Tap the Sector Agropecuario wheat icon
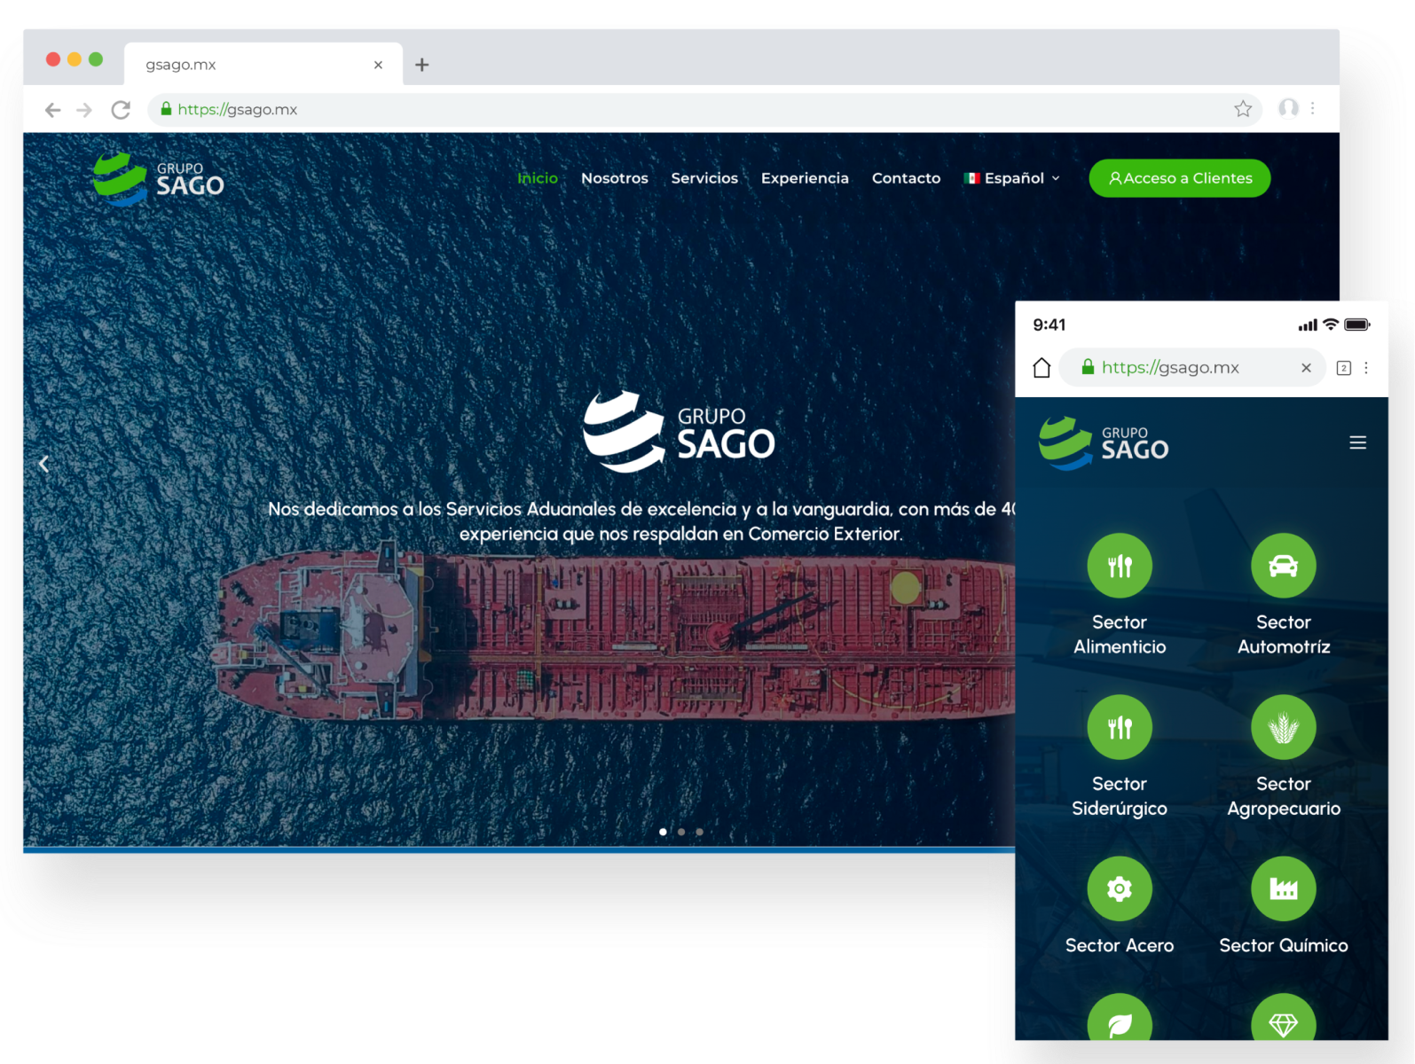The height and width of the screenshot is (1064, 1415). 1284,727
